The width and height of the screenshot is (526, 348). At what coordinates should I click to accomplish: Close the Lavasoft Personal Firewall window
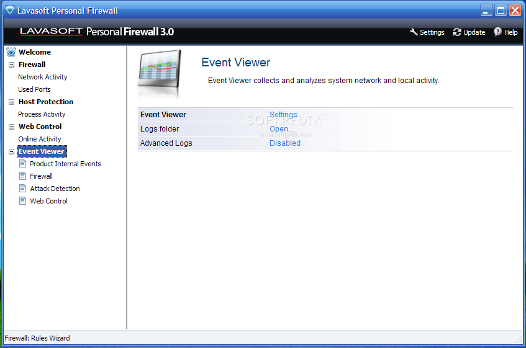[515, 11]
